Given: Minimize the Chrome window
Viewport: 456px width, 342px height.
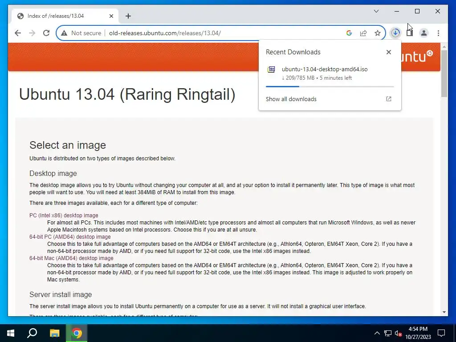Looking at the screenshot, I should pyautogui.click(x=397, y=11).
